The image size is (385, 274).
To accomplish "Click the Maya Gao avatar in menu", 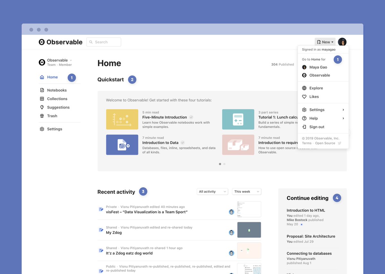I will [304, 67].
